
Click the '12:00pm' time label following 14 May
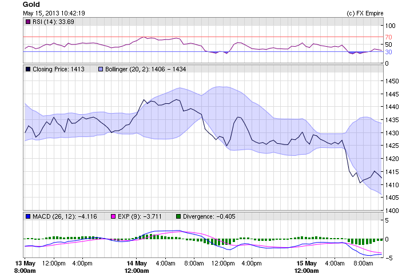pos(223,263)
